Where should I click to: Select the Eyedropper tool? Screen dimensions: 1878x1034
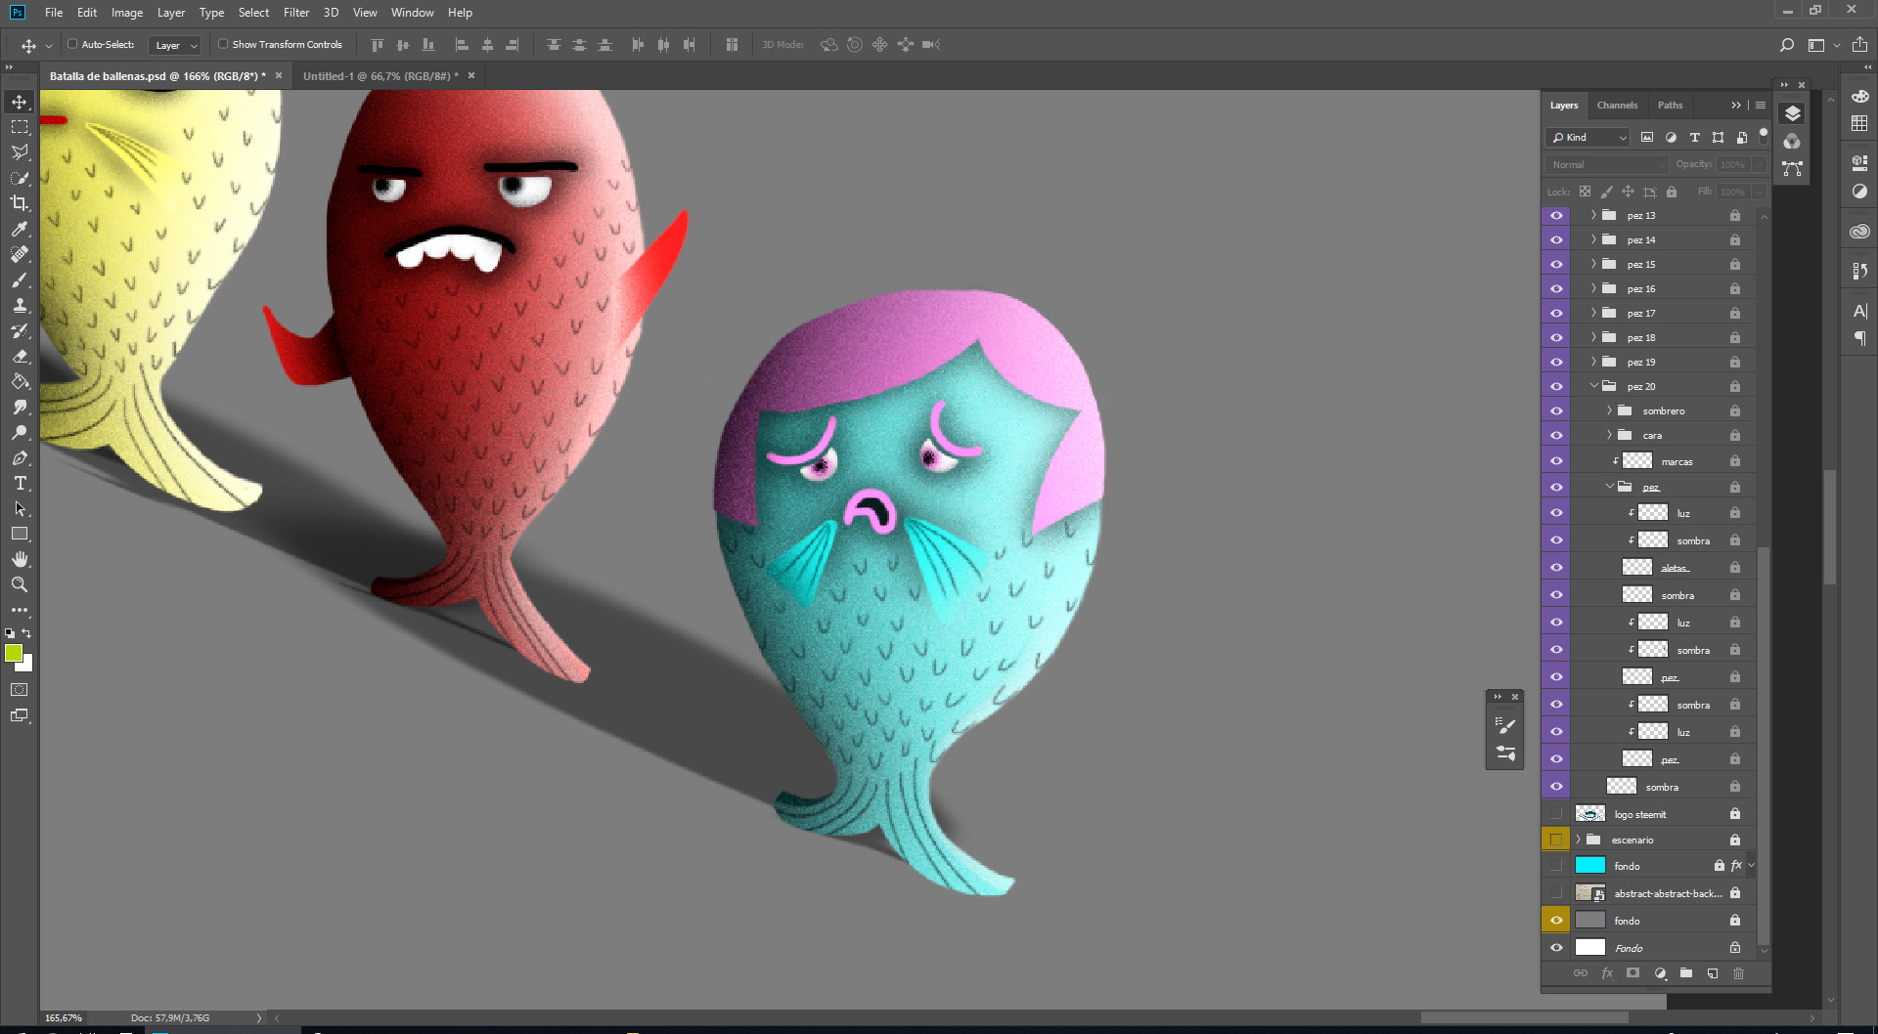pyautogui.click(x=20, y=229)
